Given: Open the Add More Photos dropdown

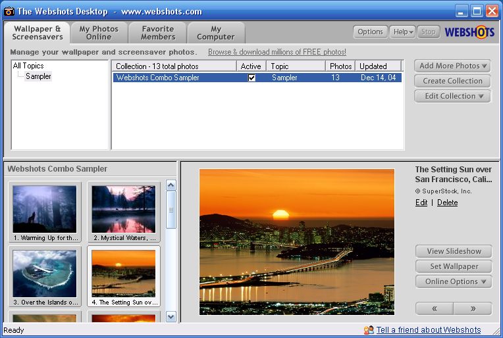Looking at the screenshot, I should coord(452,66).
